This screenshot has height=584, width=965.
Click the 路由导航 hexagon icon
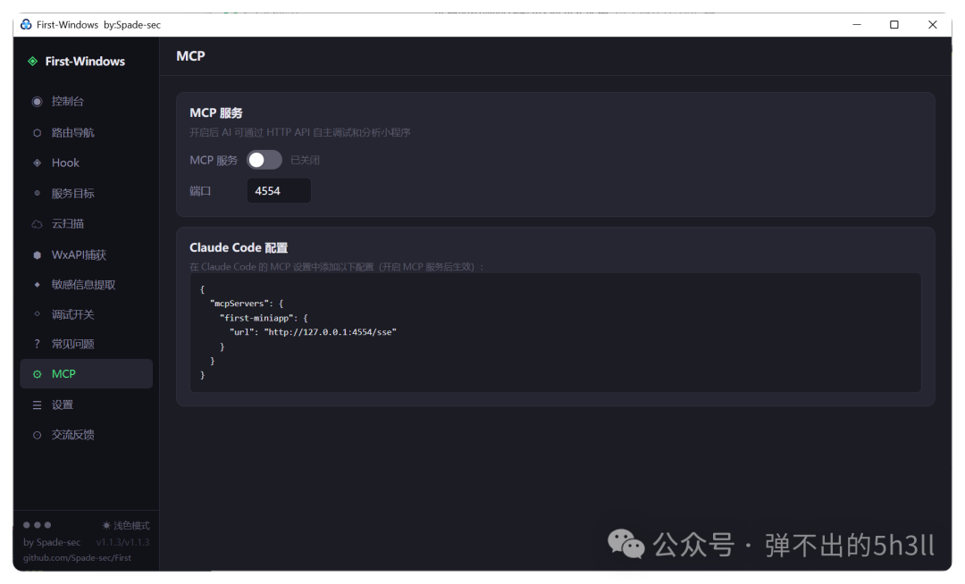37,133
